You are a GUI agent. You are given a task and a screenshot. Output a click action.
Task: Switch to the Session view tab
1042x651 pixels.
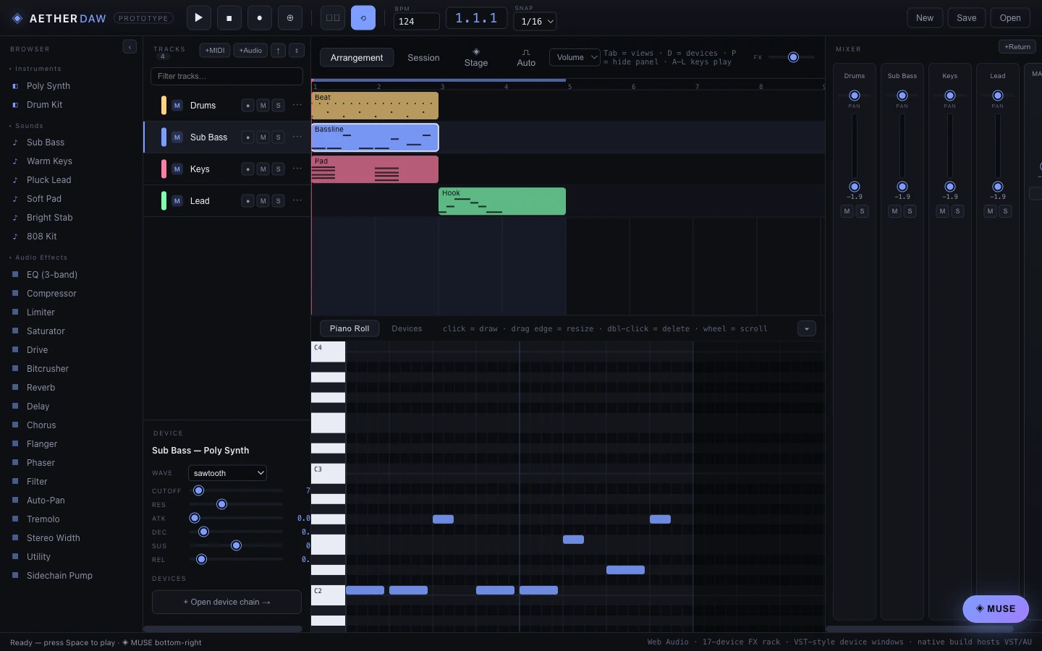click(x=423, y=58)
